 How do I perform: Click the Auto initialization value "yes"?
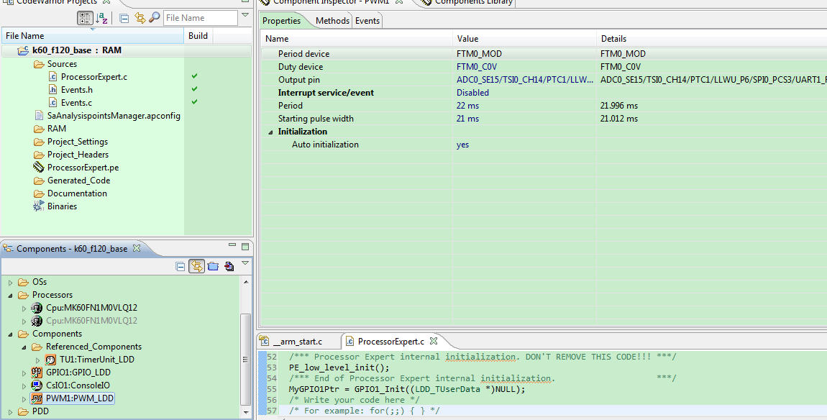coord(462,145)
